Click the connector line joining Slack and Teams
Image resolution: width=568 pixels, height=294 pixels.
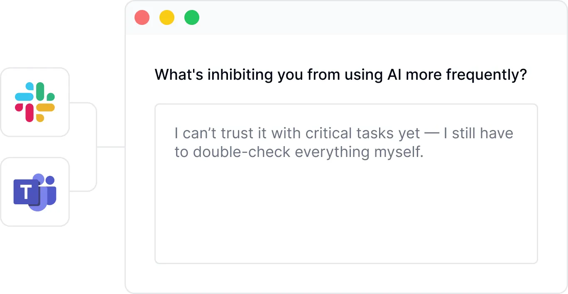click(x=96, y=147)
